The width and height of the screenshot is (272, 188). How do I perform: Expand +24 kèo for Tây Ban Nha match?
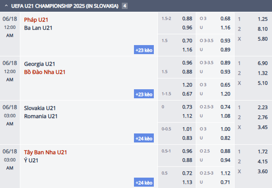[x=144, y=183]
